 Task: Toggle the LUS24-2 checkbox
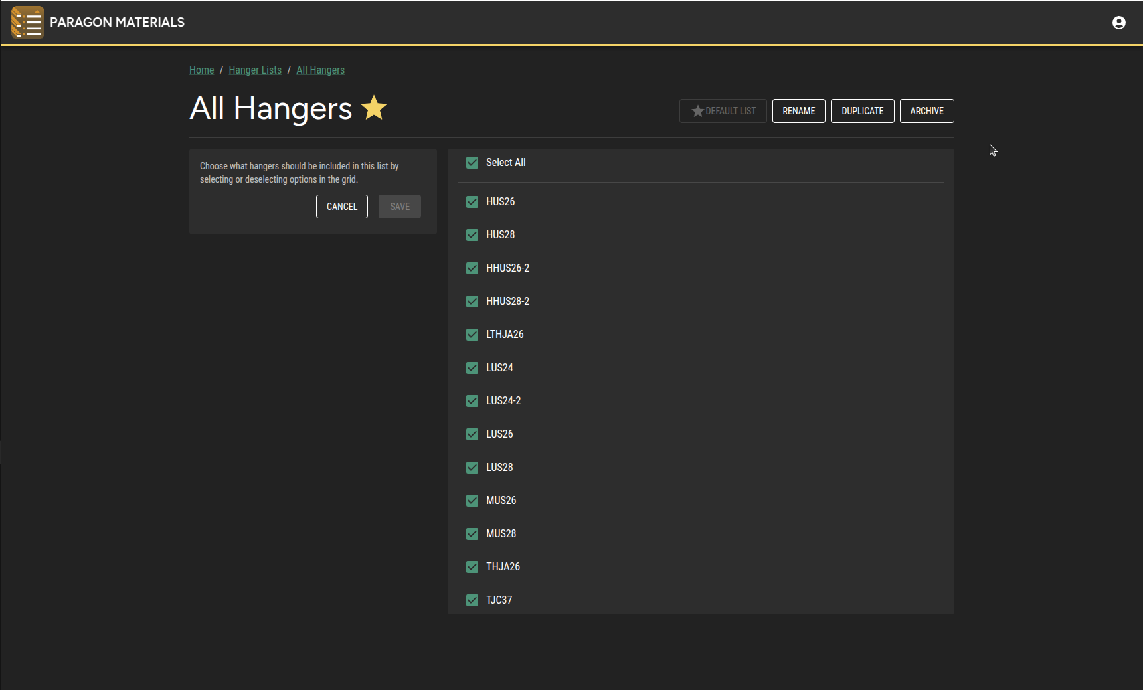click(x=472, y=401)
